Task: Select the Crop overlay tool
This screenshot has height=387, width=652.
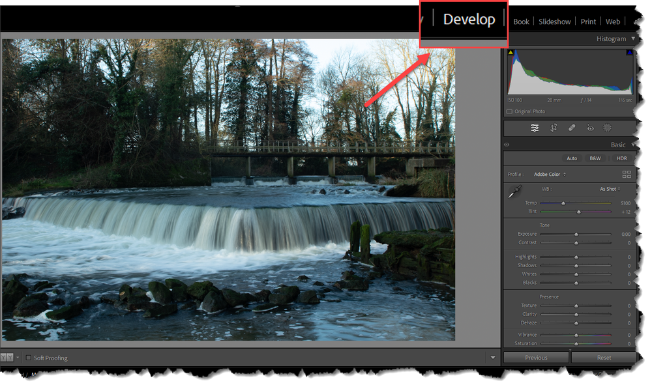Action: coord(554,128)
